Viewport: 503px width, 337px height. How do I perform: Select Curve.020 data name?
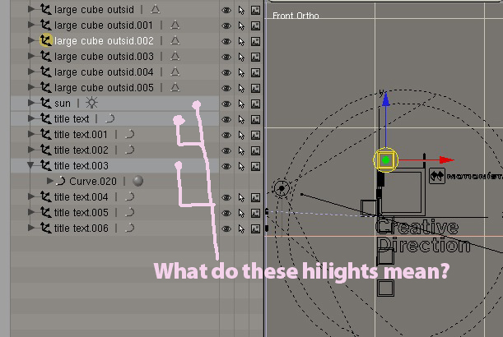click(x=93, y=182)
